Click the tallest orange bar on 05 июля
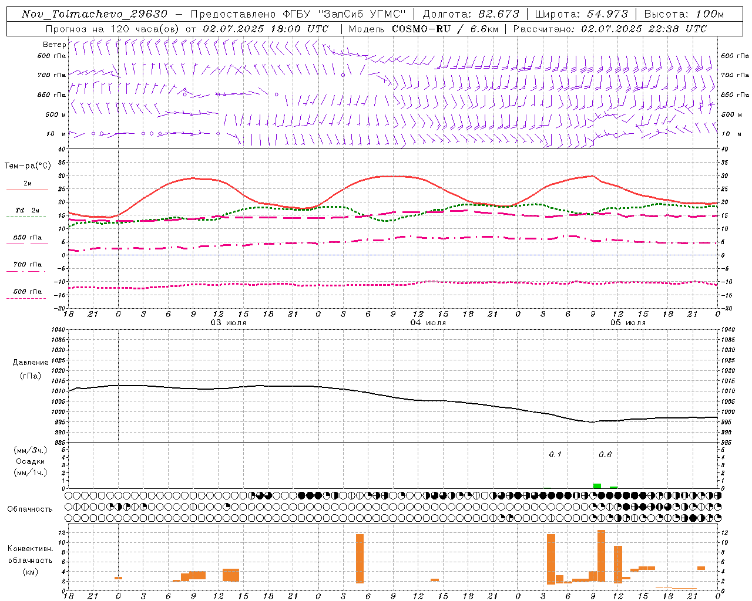752x601 pixels. click(x=601, y=555)
